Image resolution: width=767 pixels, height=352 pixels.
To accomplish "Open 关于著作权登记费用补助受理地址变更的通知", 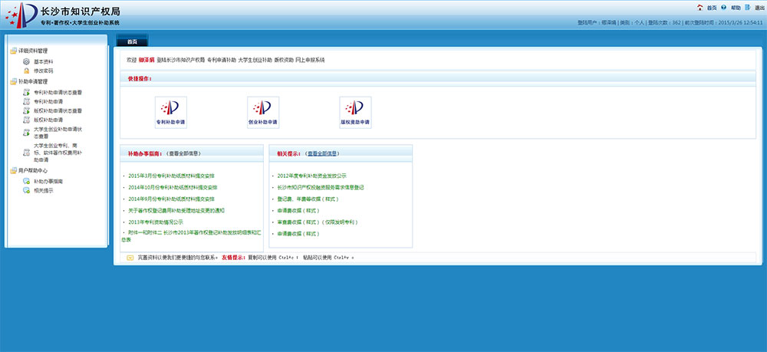I will (x=176, y=210).
